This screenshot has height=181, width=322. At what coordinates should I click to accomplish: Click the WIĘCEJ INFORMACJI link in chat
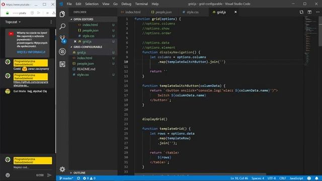(31, 52)
